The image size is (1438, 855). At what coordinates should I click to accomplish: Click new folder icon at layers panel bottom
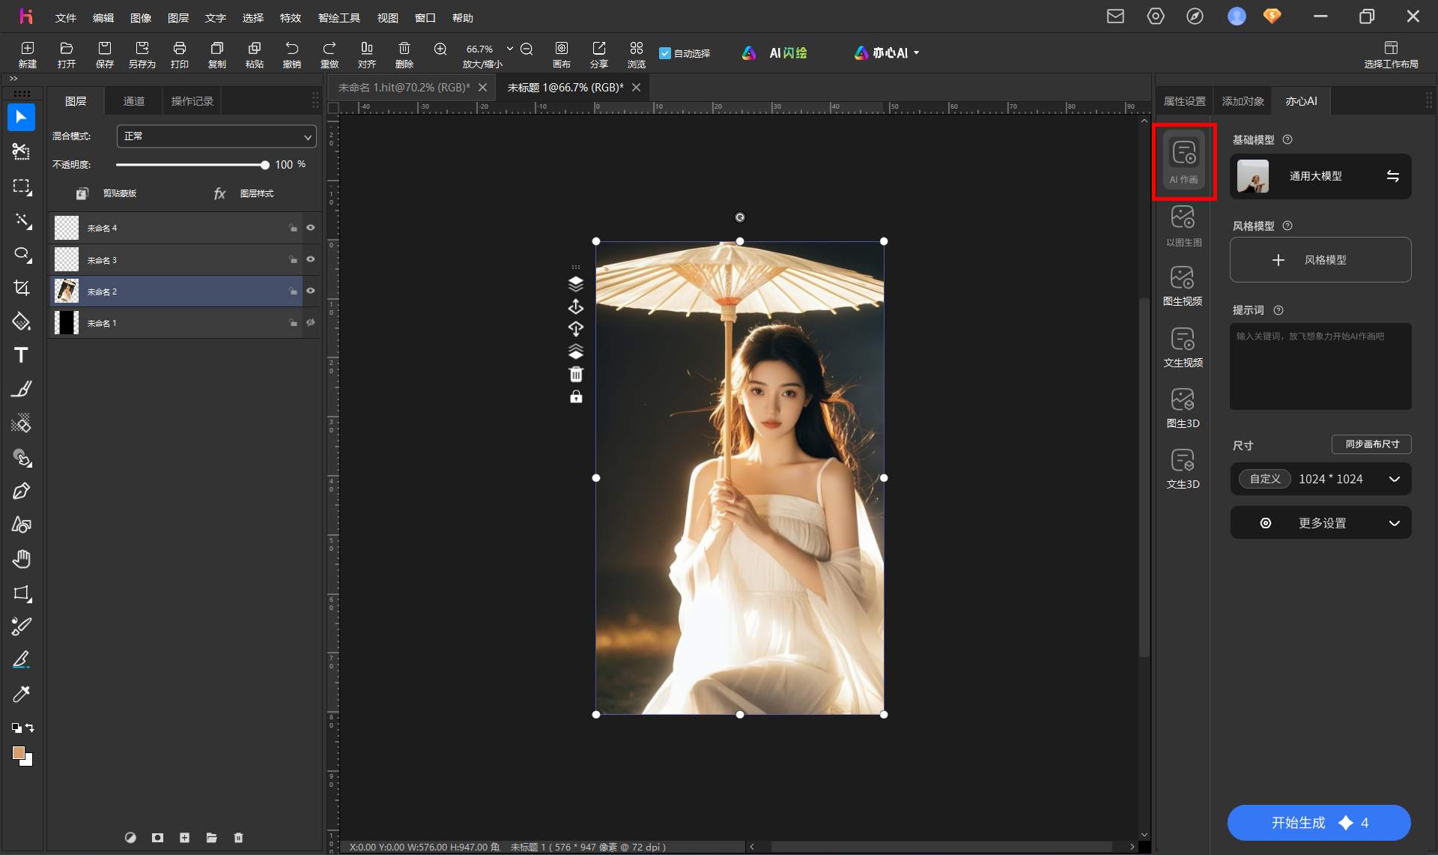pyautogui.click(x=211, y=838)
